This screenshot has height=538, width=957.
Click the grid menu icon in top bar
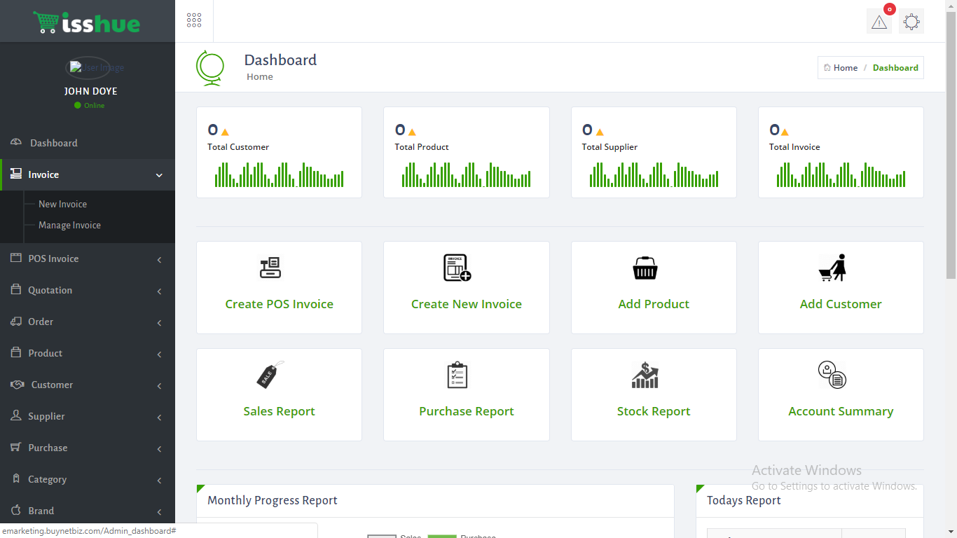(x=194, y=20)
